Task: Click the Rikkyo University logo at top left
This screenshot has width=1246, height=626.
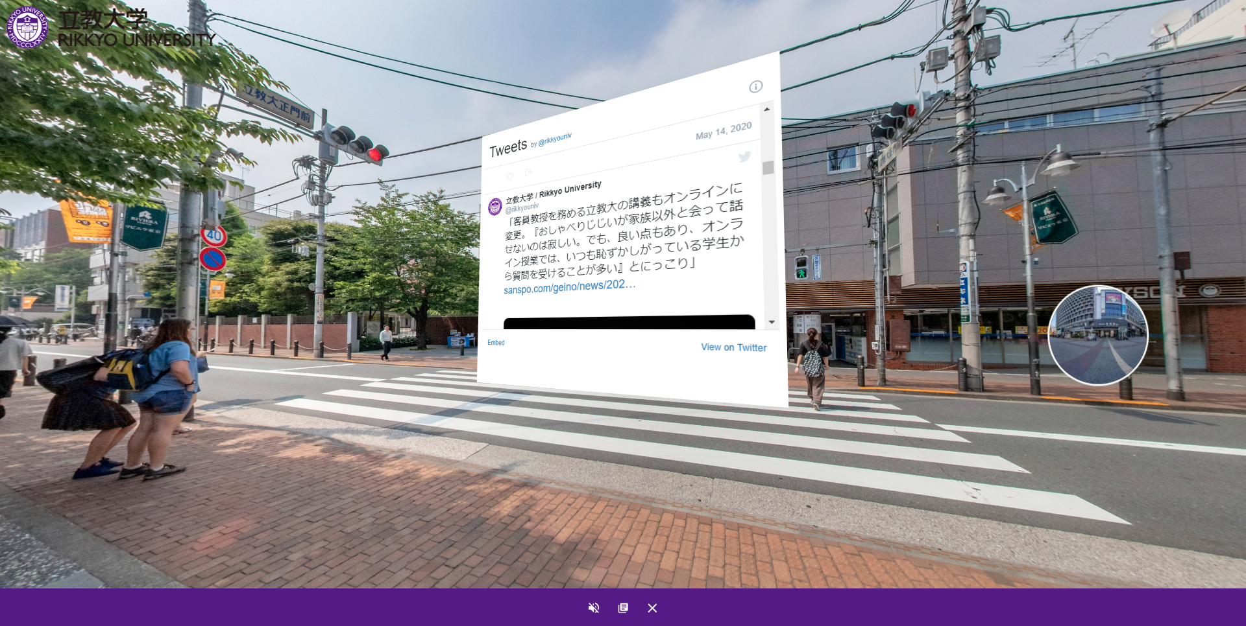Action: click(110, 27)
